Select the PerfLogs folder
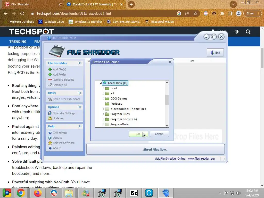264x198 pixels. (x=116, y=104)
